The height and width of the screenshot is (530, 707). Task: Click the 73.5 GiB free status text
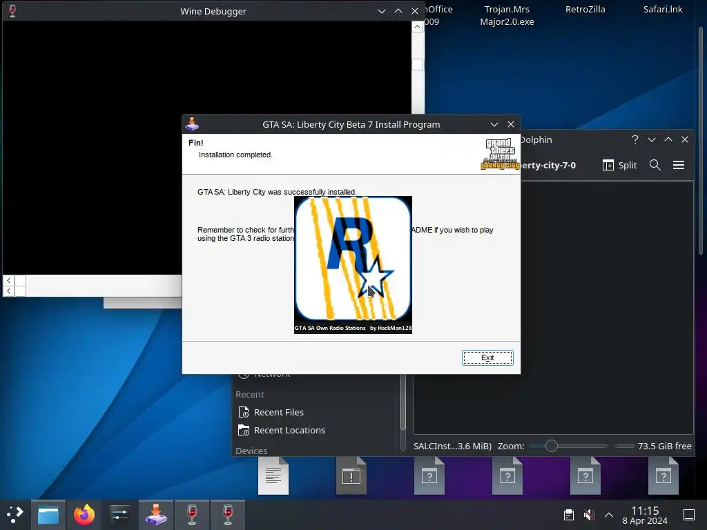665,446
